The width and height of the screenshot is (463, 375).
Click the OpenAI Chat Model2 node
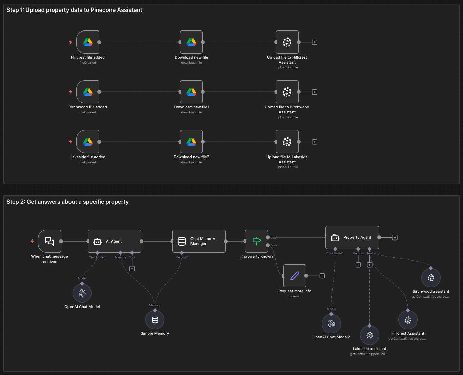[331, 324]
